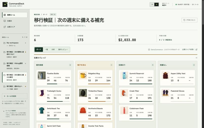This screenshot has width=204, height=128.
Task: Click the 0 / 2 承認済み status
Action: 166,40
